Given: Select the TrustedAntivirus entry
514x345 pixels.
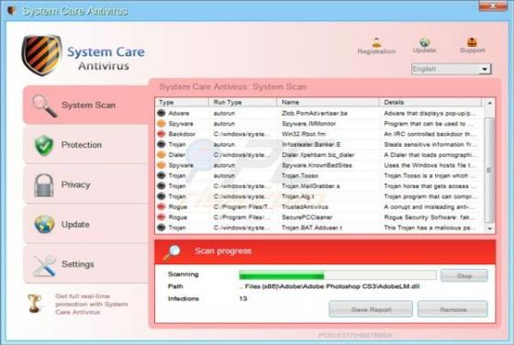Looking at the screenshot, I should click(305, 206).
